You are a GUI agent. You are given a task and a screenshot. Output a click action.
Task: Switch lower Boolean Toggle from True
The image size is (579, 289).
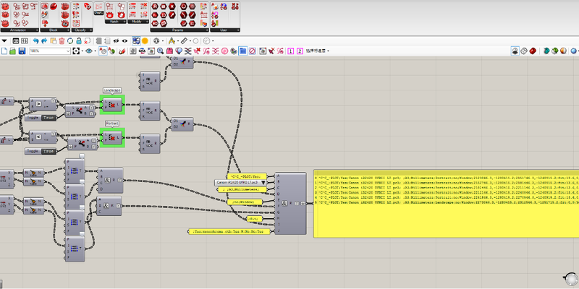(x=48, y=152)
